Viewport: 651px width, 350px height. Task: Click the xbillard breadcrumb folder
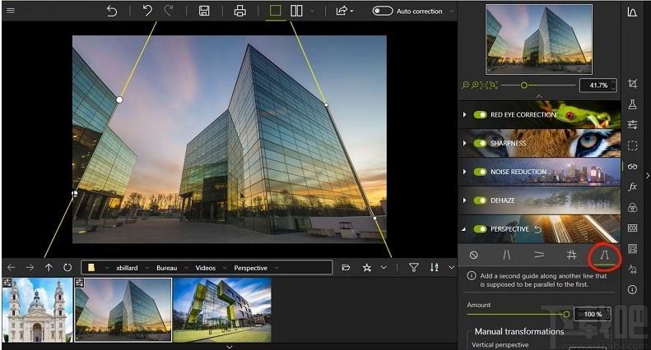(x=127, y=268)
